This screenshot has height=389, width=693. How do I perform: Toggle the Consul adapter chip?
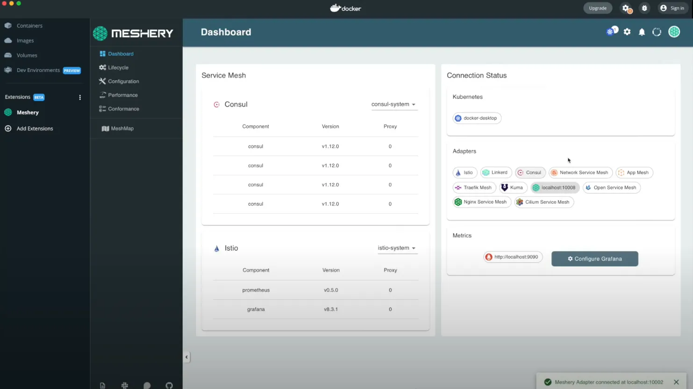pyautogui.click(x=530, y=173)
